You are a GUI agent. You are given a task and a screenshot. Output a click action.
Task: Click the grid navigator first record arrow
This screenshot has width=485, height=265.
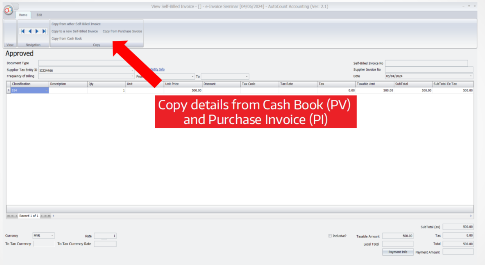click(x=9, y=216)
